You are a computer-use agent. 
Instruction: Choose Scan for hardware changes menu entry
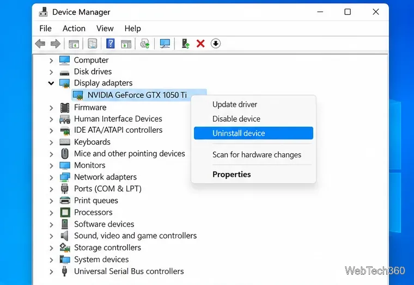253,155
